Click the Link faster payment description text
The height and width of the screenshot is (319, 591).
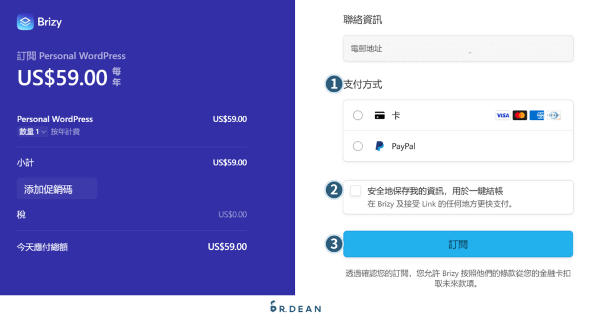pos(440,204)
